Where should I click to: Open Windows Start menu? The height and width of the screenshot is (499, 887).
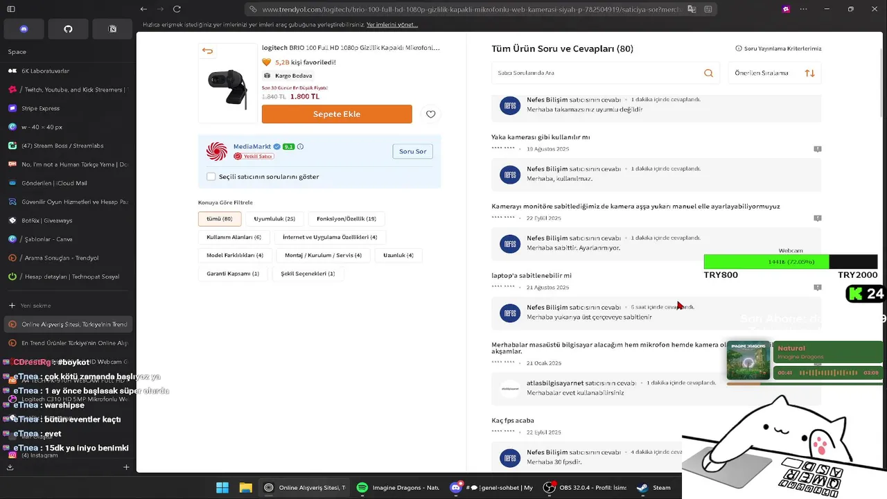pos(222,488)
